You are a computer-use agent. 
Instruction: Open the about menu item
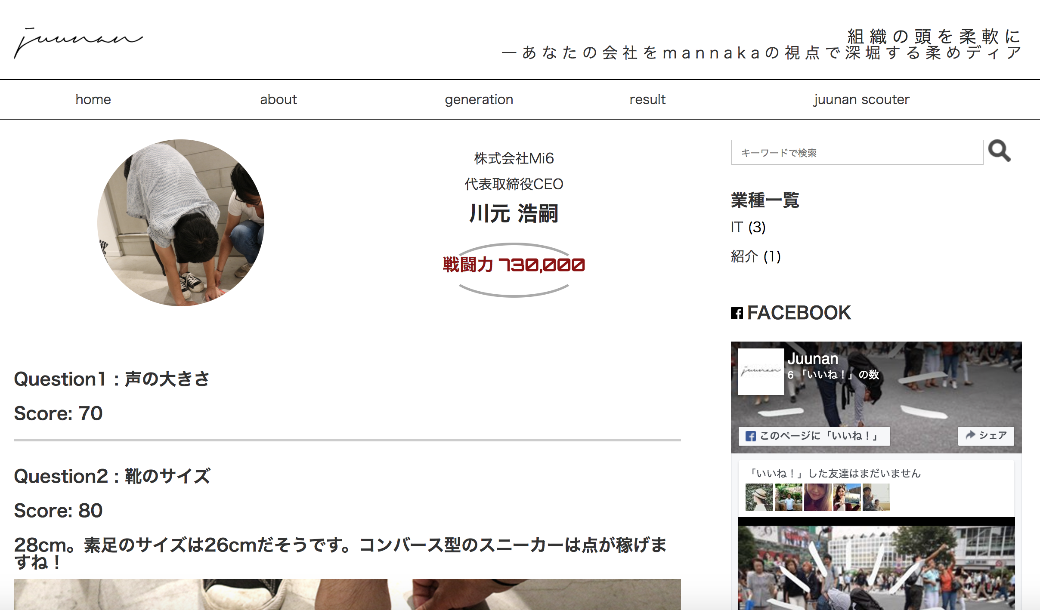point(278,99)
